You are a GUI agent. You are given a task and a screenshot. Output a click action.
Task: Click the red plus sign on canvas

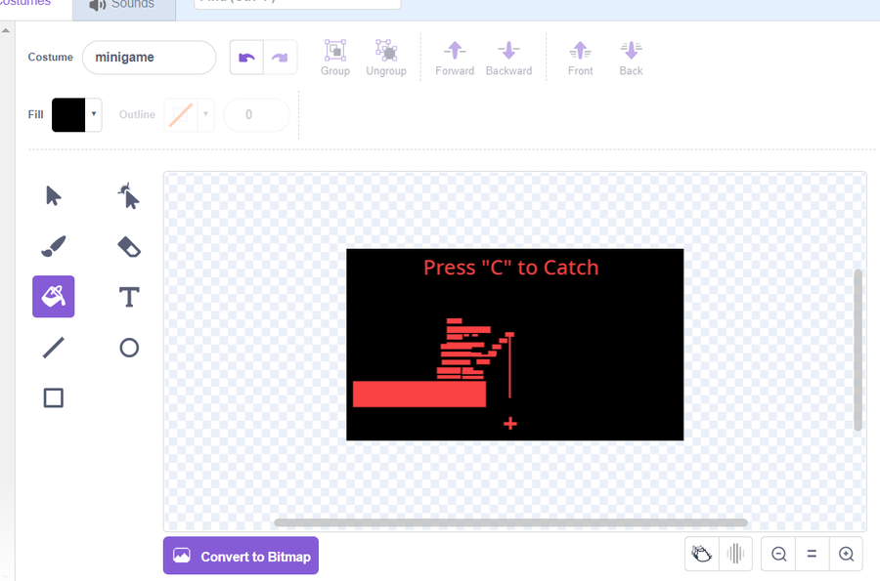[510, 424]
